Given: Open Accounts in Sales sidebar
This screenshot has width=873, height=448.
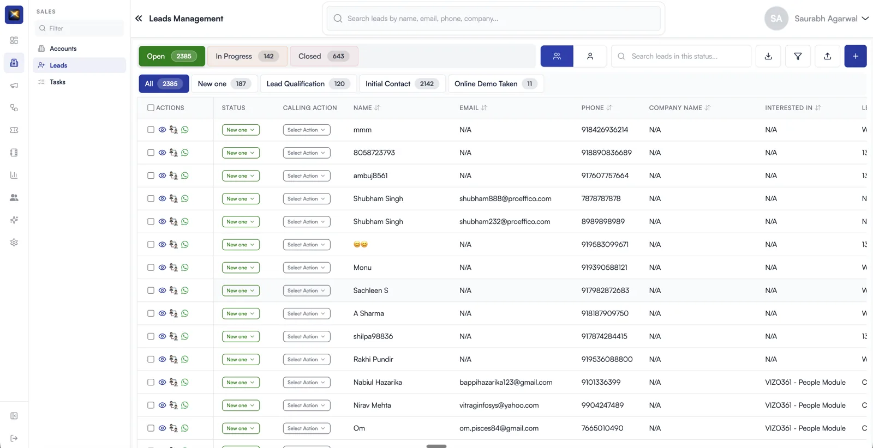Looking at the screenshot, I should click(79, 49).
